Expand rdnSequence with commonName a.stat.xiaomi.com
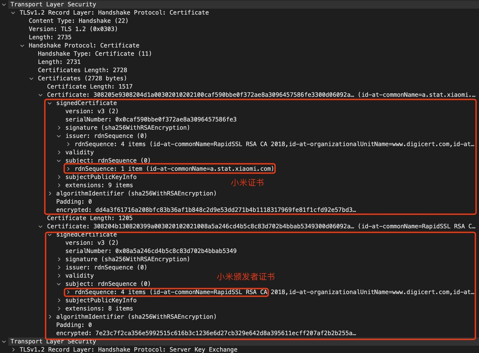This screenshot has height=353, width=479. point(68,169)
